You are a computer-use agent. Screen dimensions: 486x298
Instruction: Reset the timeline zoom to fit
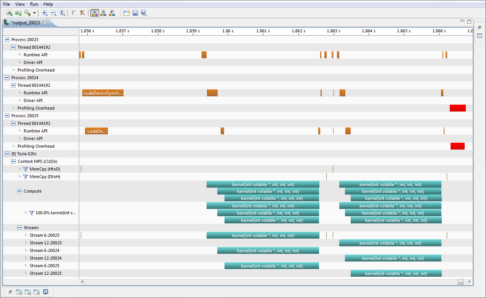tap(62, 13)
